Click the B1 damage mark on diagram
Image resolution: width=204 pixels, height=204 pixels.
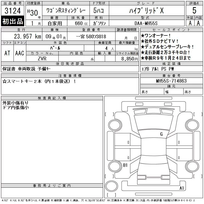pyautogui.click(x=125, y=165)
